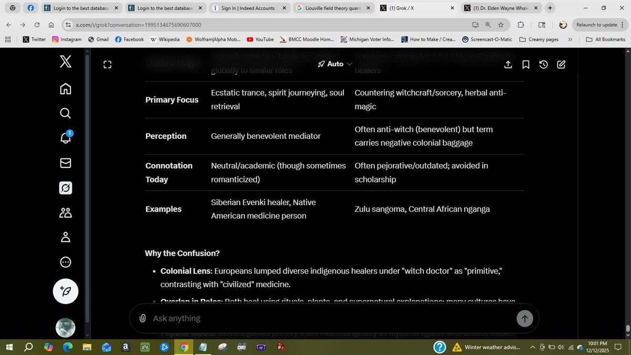This screenshot has width=631, height=355.
Task: Click the Ask anything input field
Action: (331, 318)
